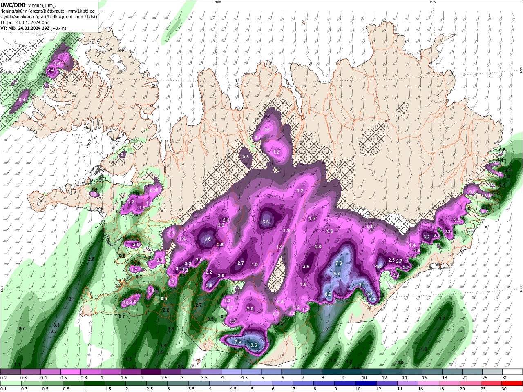Click the 8.1 value on the map
Image resolution: width=523 pixels, height=392 pixels.
[362, 285]
